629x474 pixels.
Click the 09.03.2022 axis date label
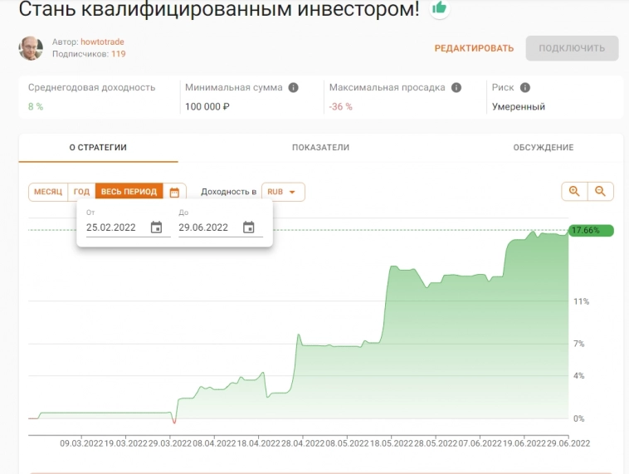(81, 443)
